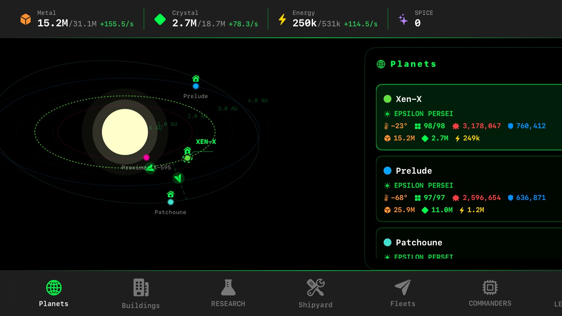
Task: Click the orange Metal cube icon in resource bar
Action: pos(26,19)
